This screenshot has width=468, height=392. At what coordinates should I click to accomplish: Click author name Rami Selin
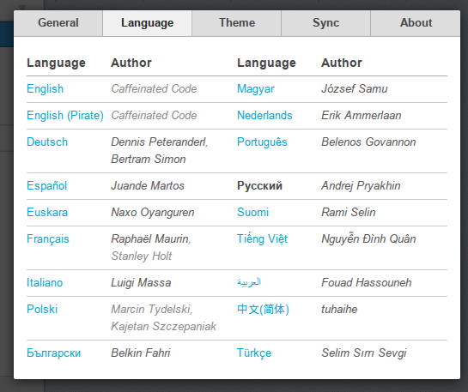(349, 212)
